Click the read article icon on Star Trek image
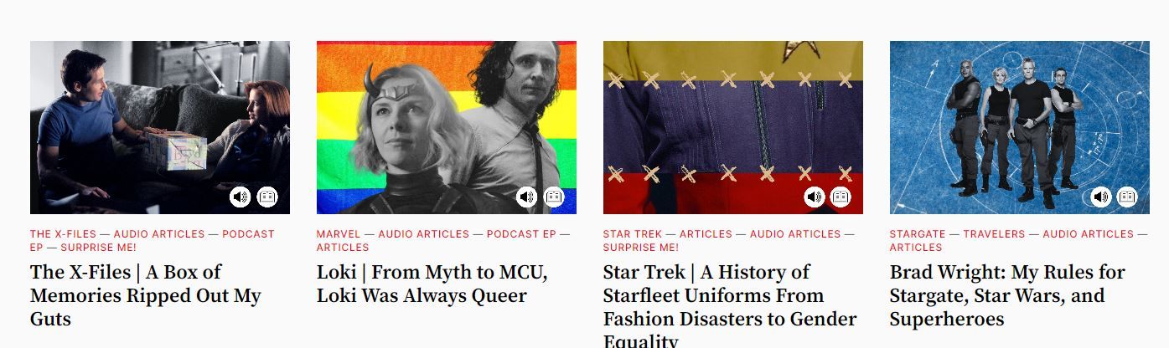Image resolution: width=1169 pixels, height=348 pixels. [841, 197]
